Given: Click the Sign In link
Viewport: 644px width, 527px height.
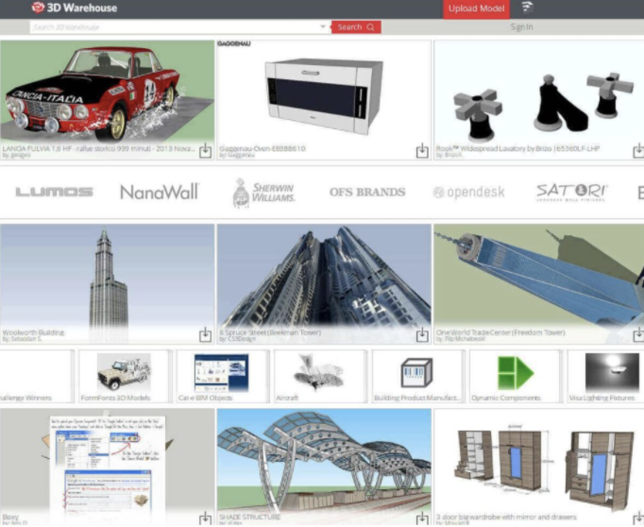Looking at the screenshot, I should 522,27.
